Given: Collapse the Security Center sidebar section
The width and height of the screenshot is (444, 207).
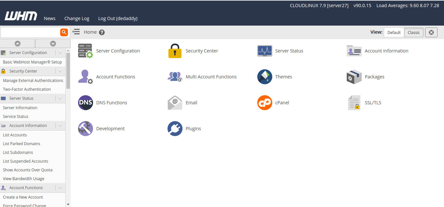Looking at the screenshot, I should point(60,71).
